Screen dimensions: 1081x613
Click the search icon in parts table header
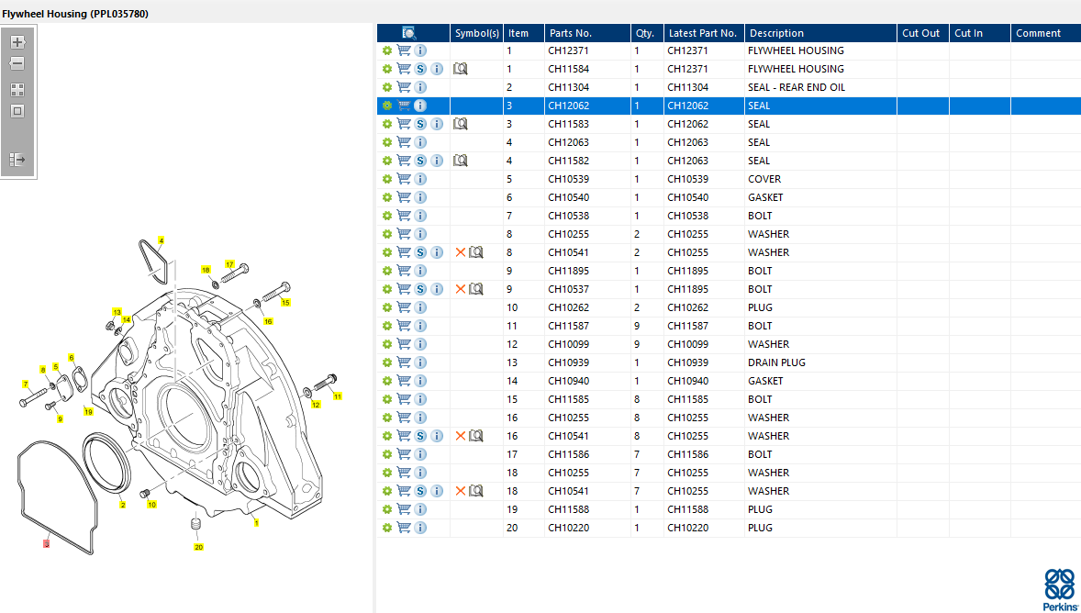(409, 33)
